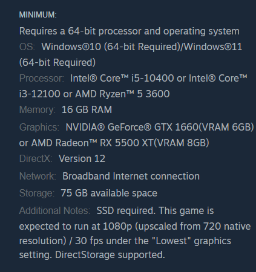
Task: Click AMD Ryzen 5 3600 text
Action: [x=122, y=94]
